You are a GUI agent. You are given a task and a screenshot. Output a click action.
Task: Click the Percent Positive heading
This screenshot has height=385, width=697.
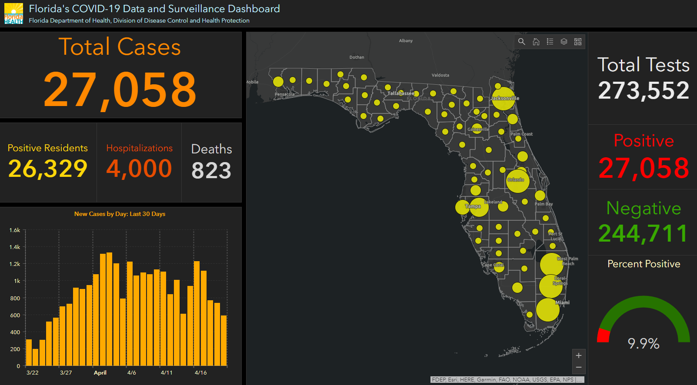coord(644,264)
